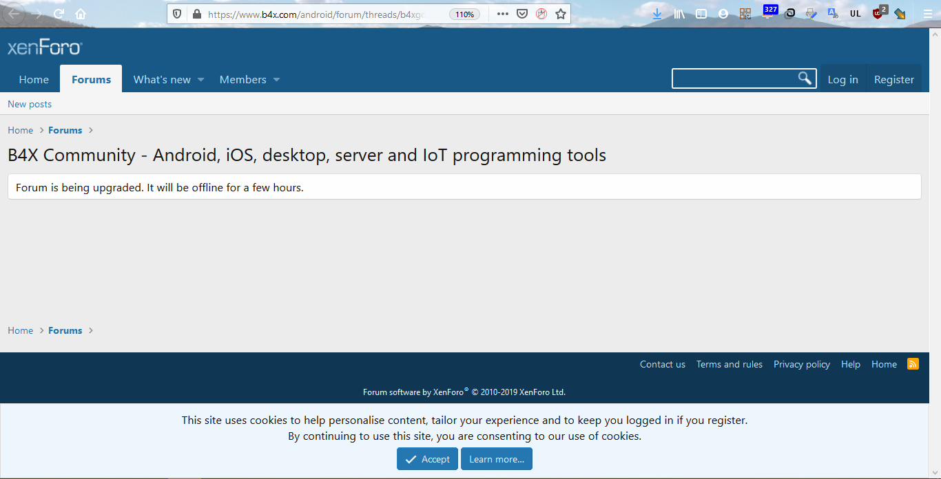Click the 110% zoom level badge
941x479 pixels.
coord(465,14)
